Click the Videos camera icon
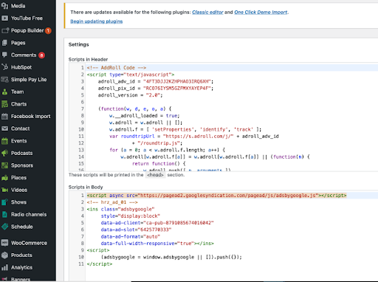Viewport: 378px width, 282px height. [4, 190]
